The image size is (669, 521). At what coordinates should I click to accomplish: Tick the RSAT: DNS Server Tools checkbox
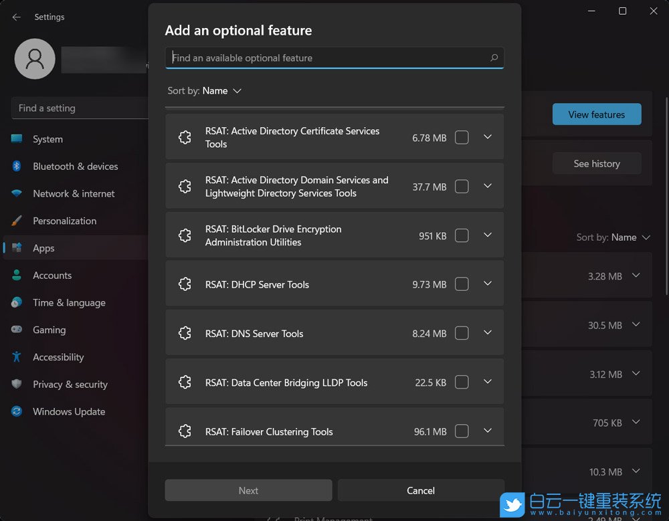coord(462,333)
